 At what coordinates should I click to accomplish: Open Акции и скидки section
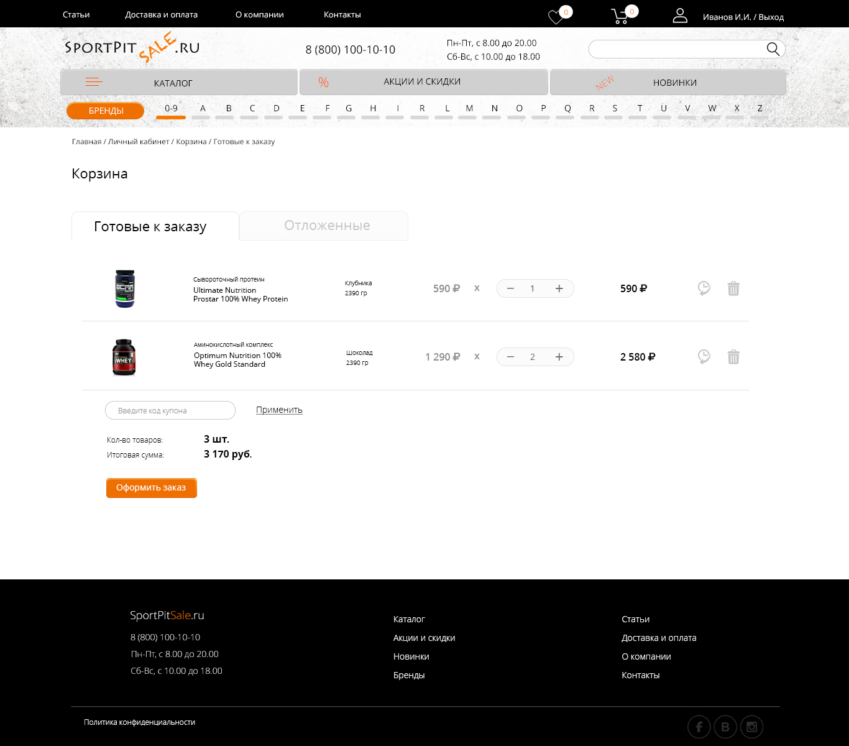pyautogui.click(x=423, y=82)
